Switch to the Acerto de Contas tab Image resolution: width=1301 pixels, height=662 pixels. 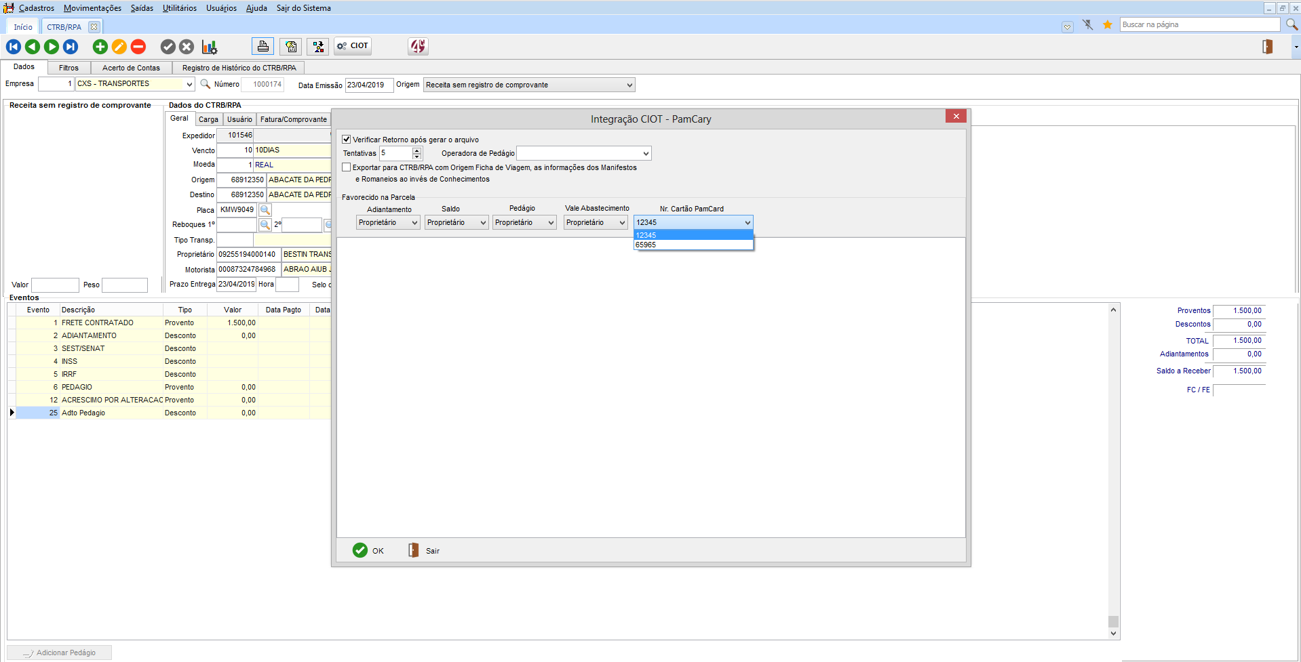[131, 68]
